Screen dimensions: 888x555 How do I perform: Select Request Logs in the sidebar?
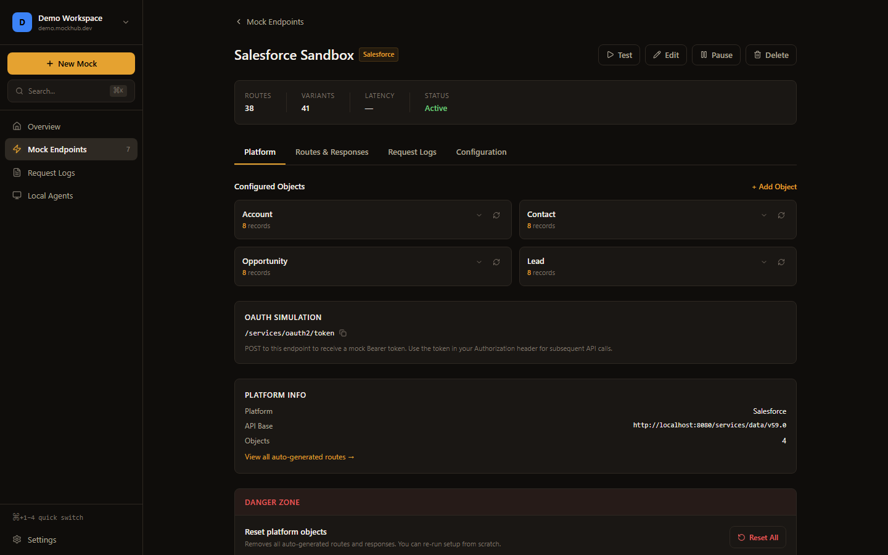tap(51, 173)
